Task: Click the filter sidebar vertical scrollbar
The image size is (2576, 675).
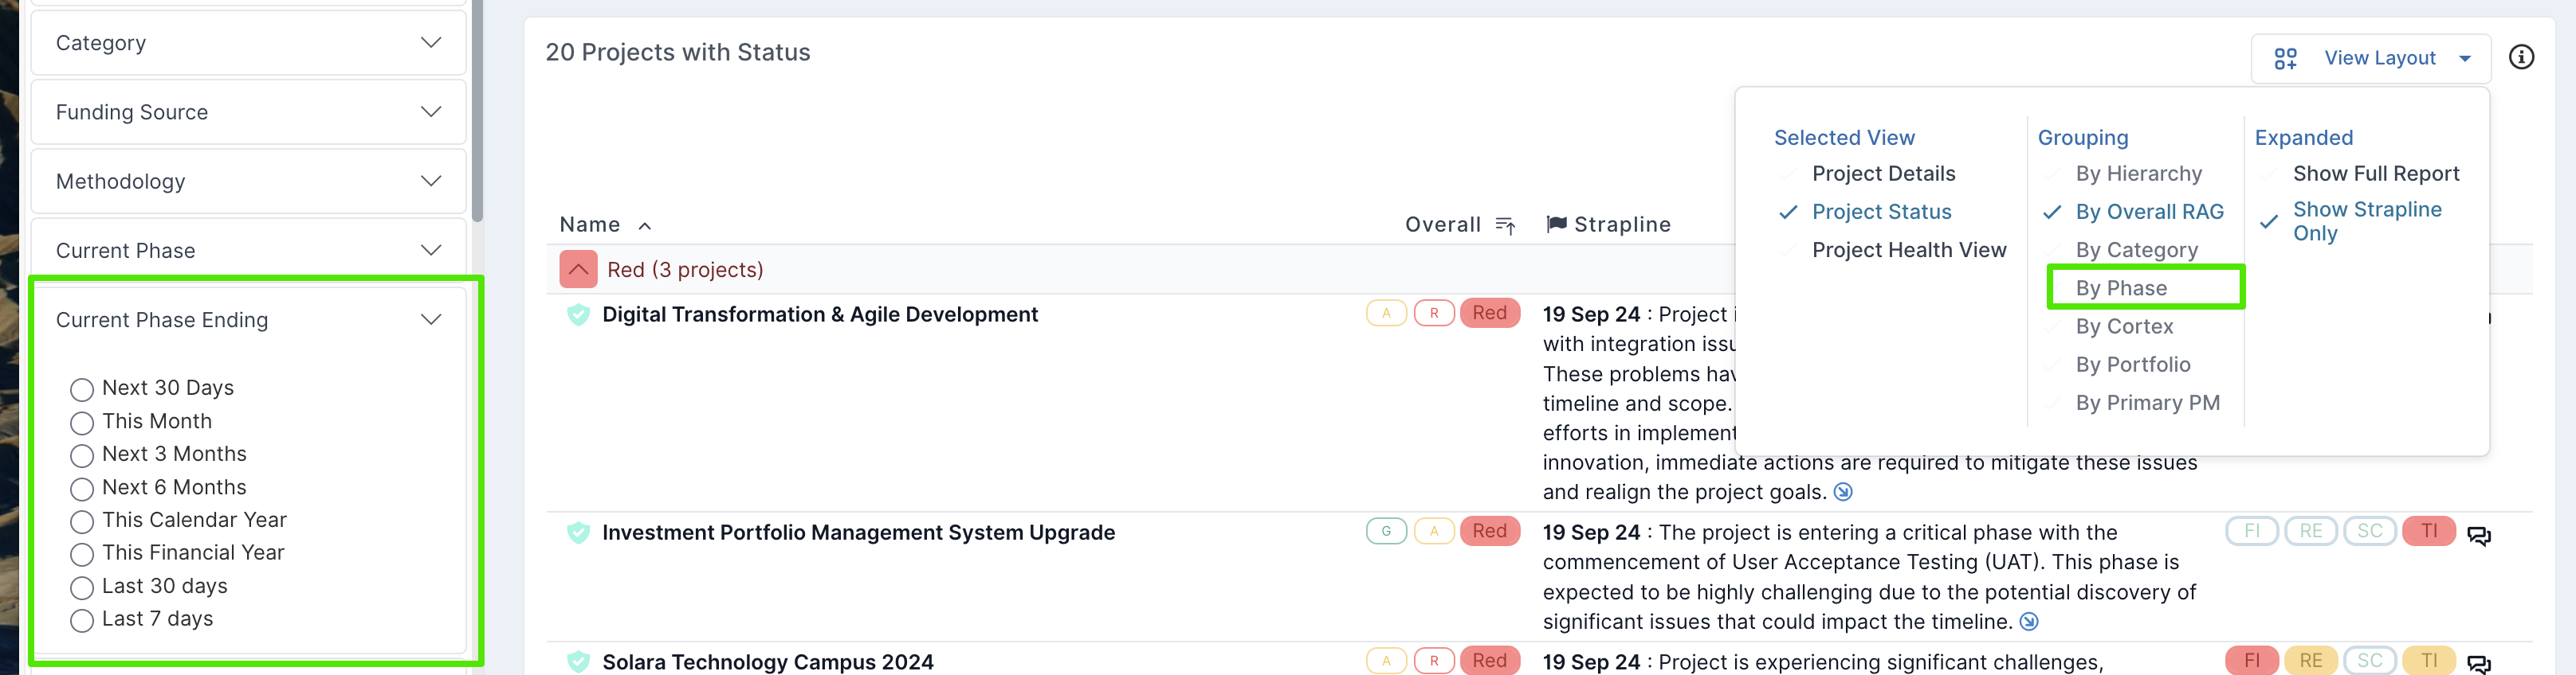Action: 477,110
